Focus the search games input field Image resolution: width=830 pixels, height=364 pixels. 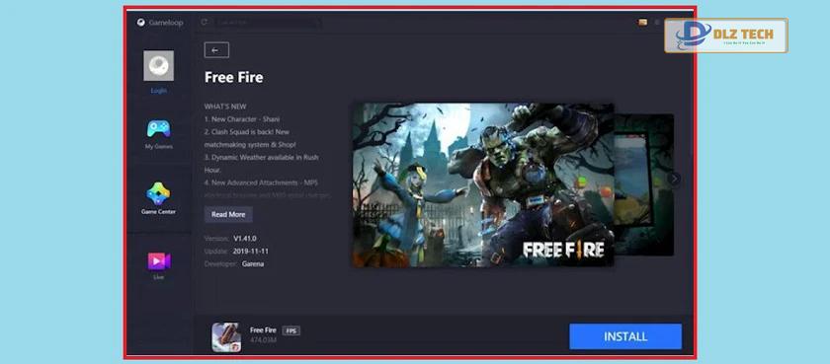pyautogui.click(x=268, y=22)
